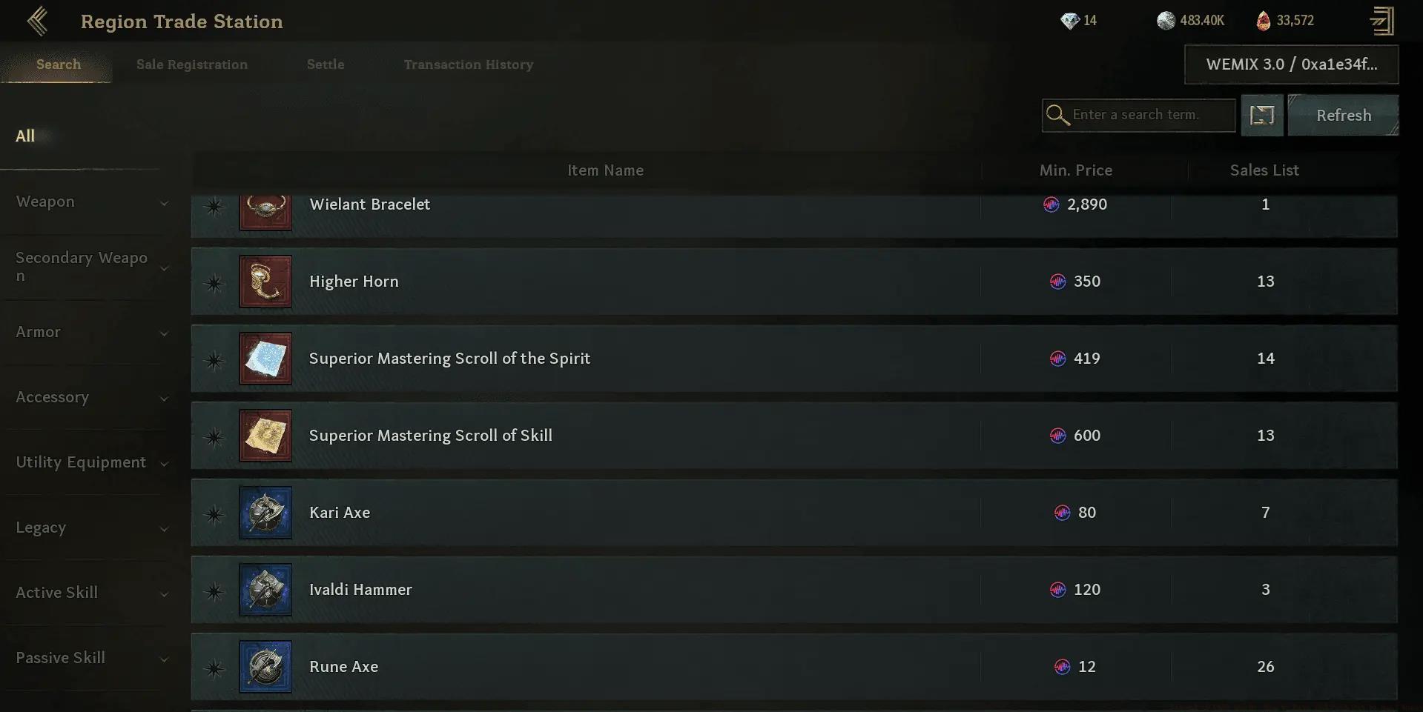Expand the Armor category chevron
Viewport: 1423px width, 712px height.
pyautogui.click(x=164, y=333)
